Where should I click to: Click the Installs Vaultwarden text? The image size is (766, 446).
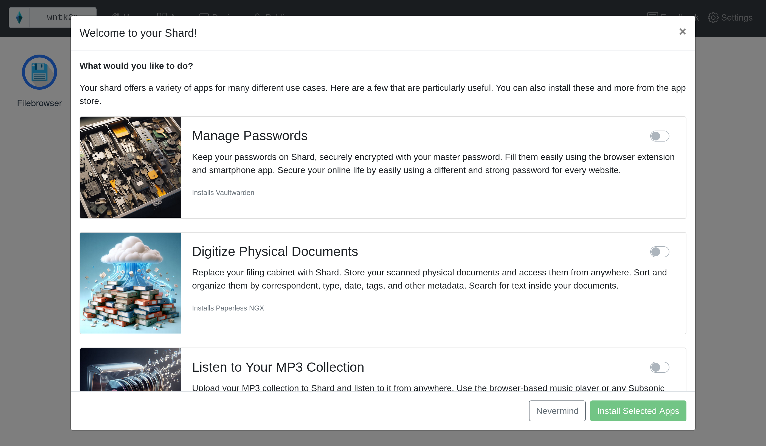pos(223,193)
